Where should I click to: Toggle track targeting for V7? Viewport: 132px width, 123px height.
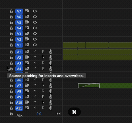tap(19, 11)
